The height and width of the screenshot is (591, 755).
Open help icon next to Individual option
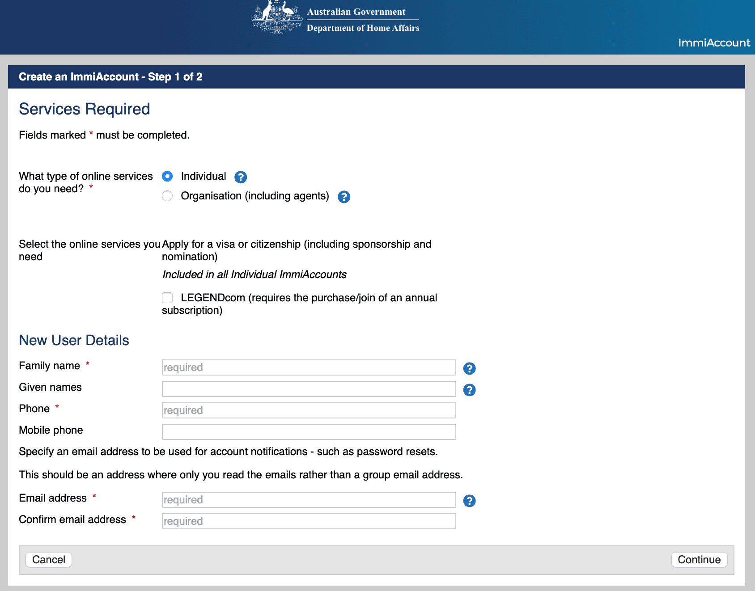pyautogui.click(x=241, y=177)
